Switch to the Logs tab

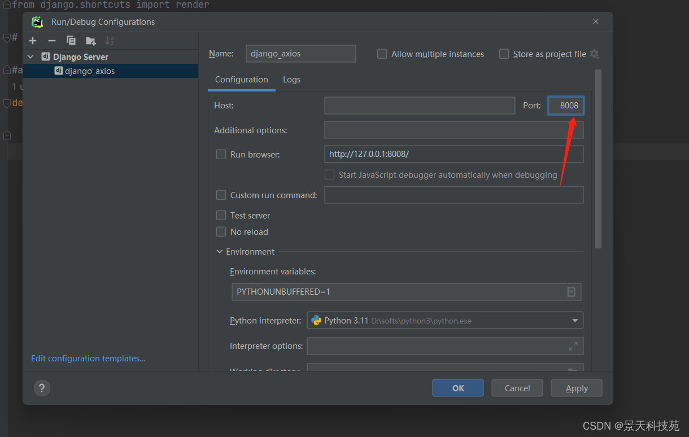(x=291, y=80)
